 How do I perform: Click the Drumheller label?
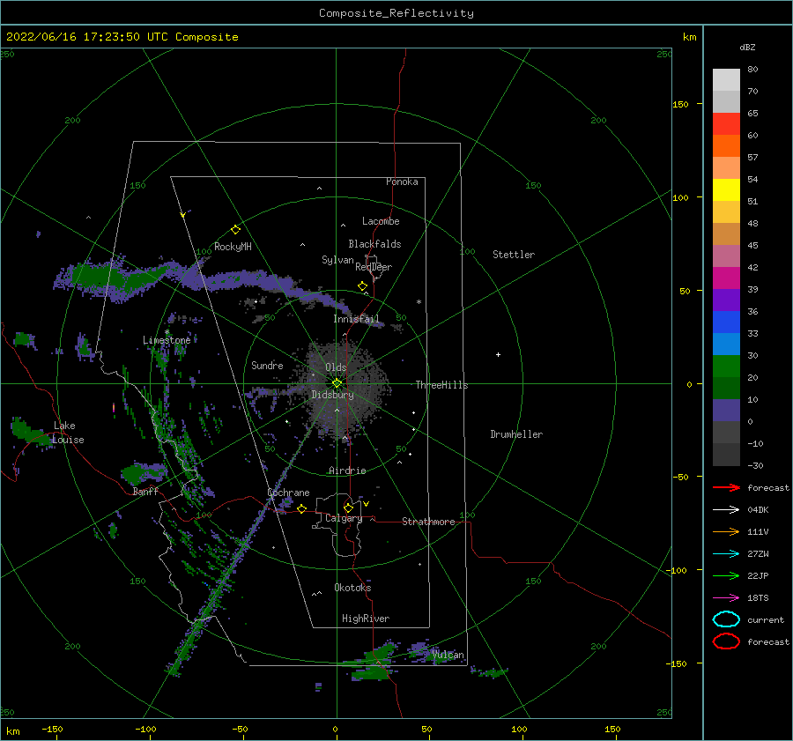click(x=516, y=434)
